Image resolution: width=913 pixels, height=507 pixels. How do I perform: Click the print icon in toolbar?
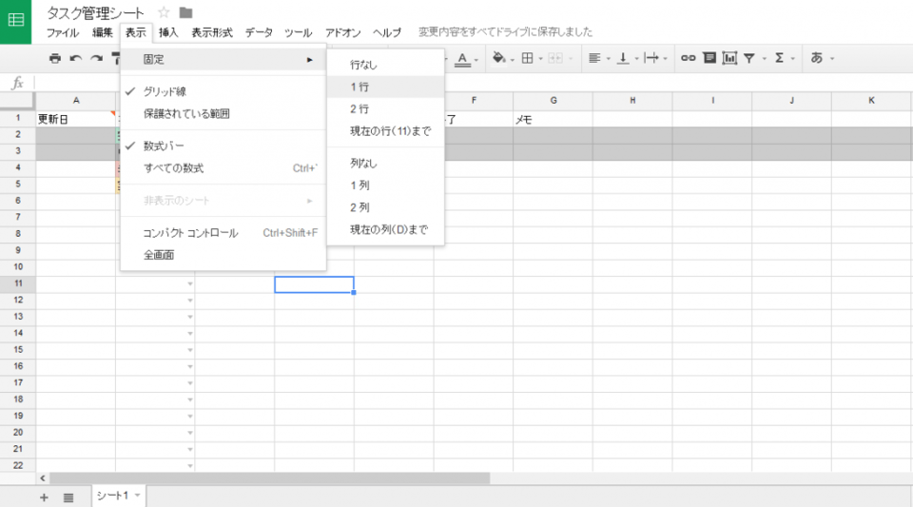tap(55, 59)
